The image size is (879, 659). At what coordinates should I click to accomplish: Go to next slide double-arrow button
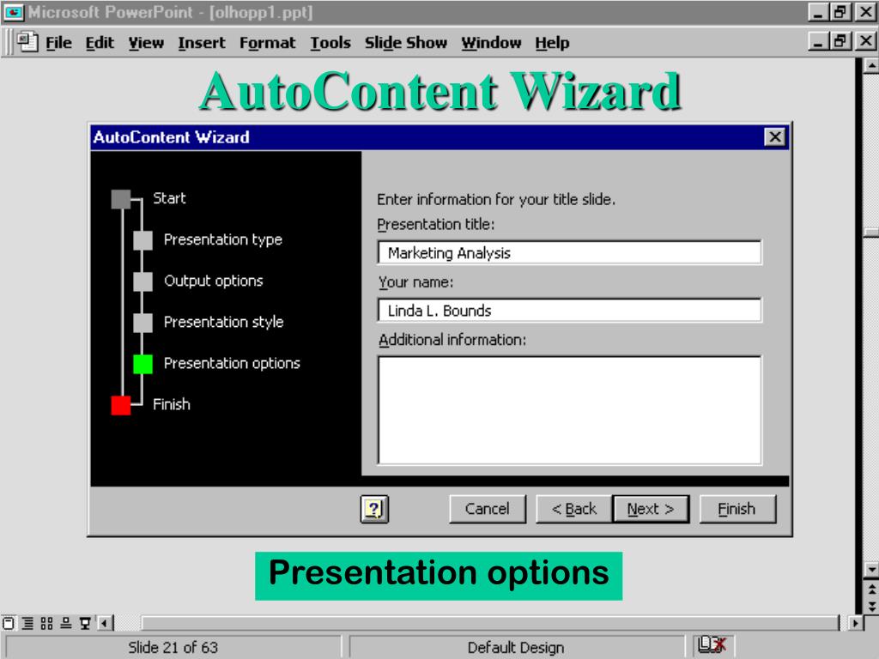pyautogui.click(x=871, y=607)
